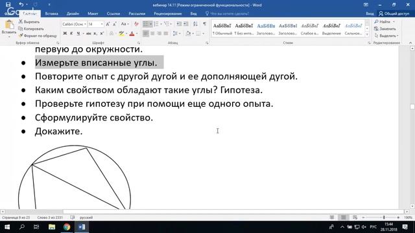Open the Вид (View) tab
415x233 pixels.
click(x=193, y=14)
